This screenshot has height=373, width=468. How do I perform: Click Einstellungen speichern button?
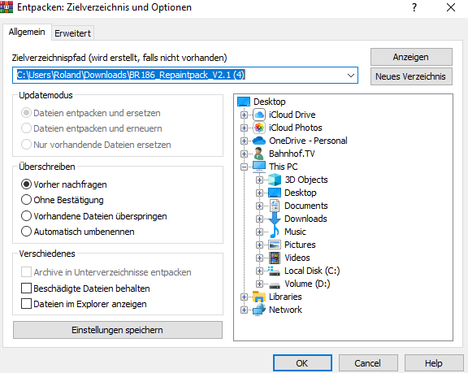point(118,330)
